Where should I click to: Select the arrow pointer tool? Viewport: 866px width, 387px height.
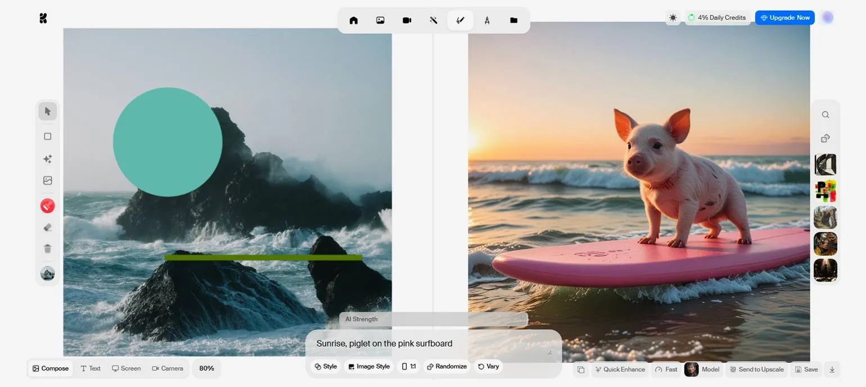tap(48, 111)
